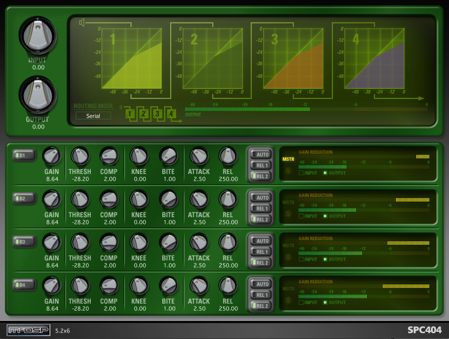Viewport: 449px width, 339px height.
Task: Toggle the B3 band bypass button
Action: 24,242
